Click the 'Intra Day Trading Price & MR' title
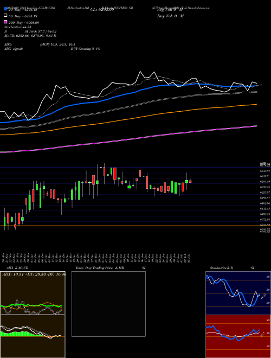The height and width of the screenshot is (358, 271). tap(100, 268)
